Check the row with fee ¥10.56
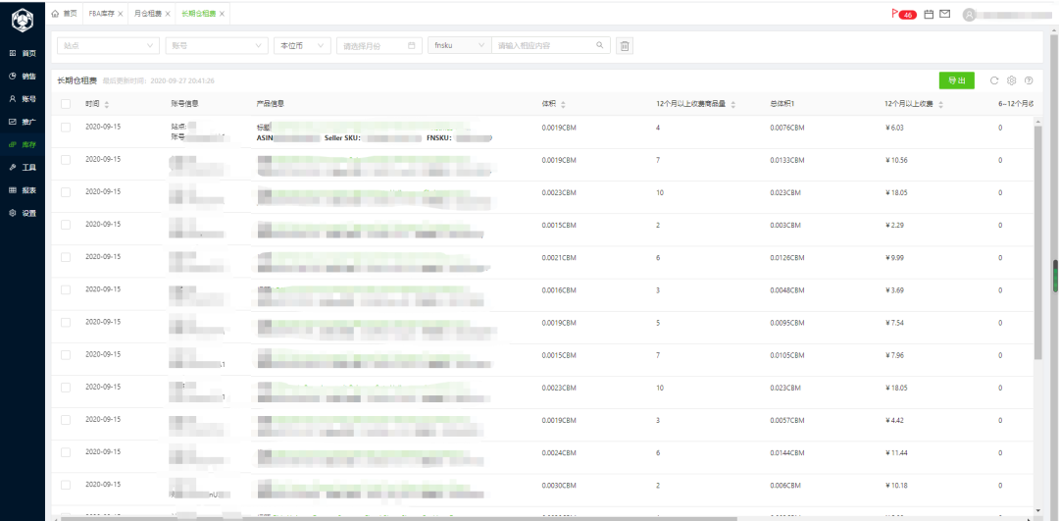 click(66, 160)
